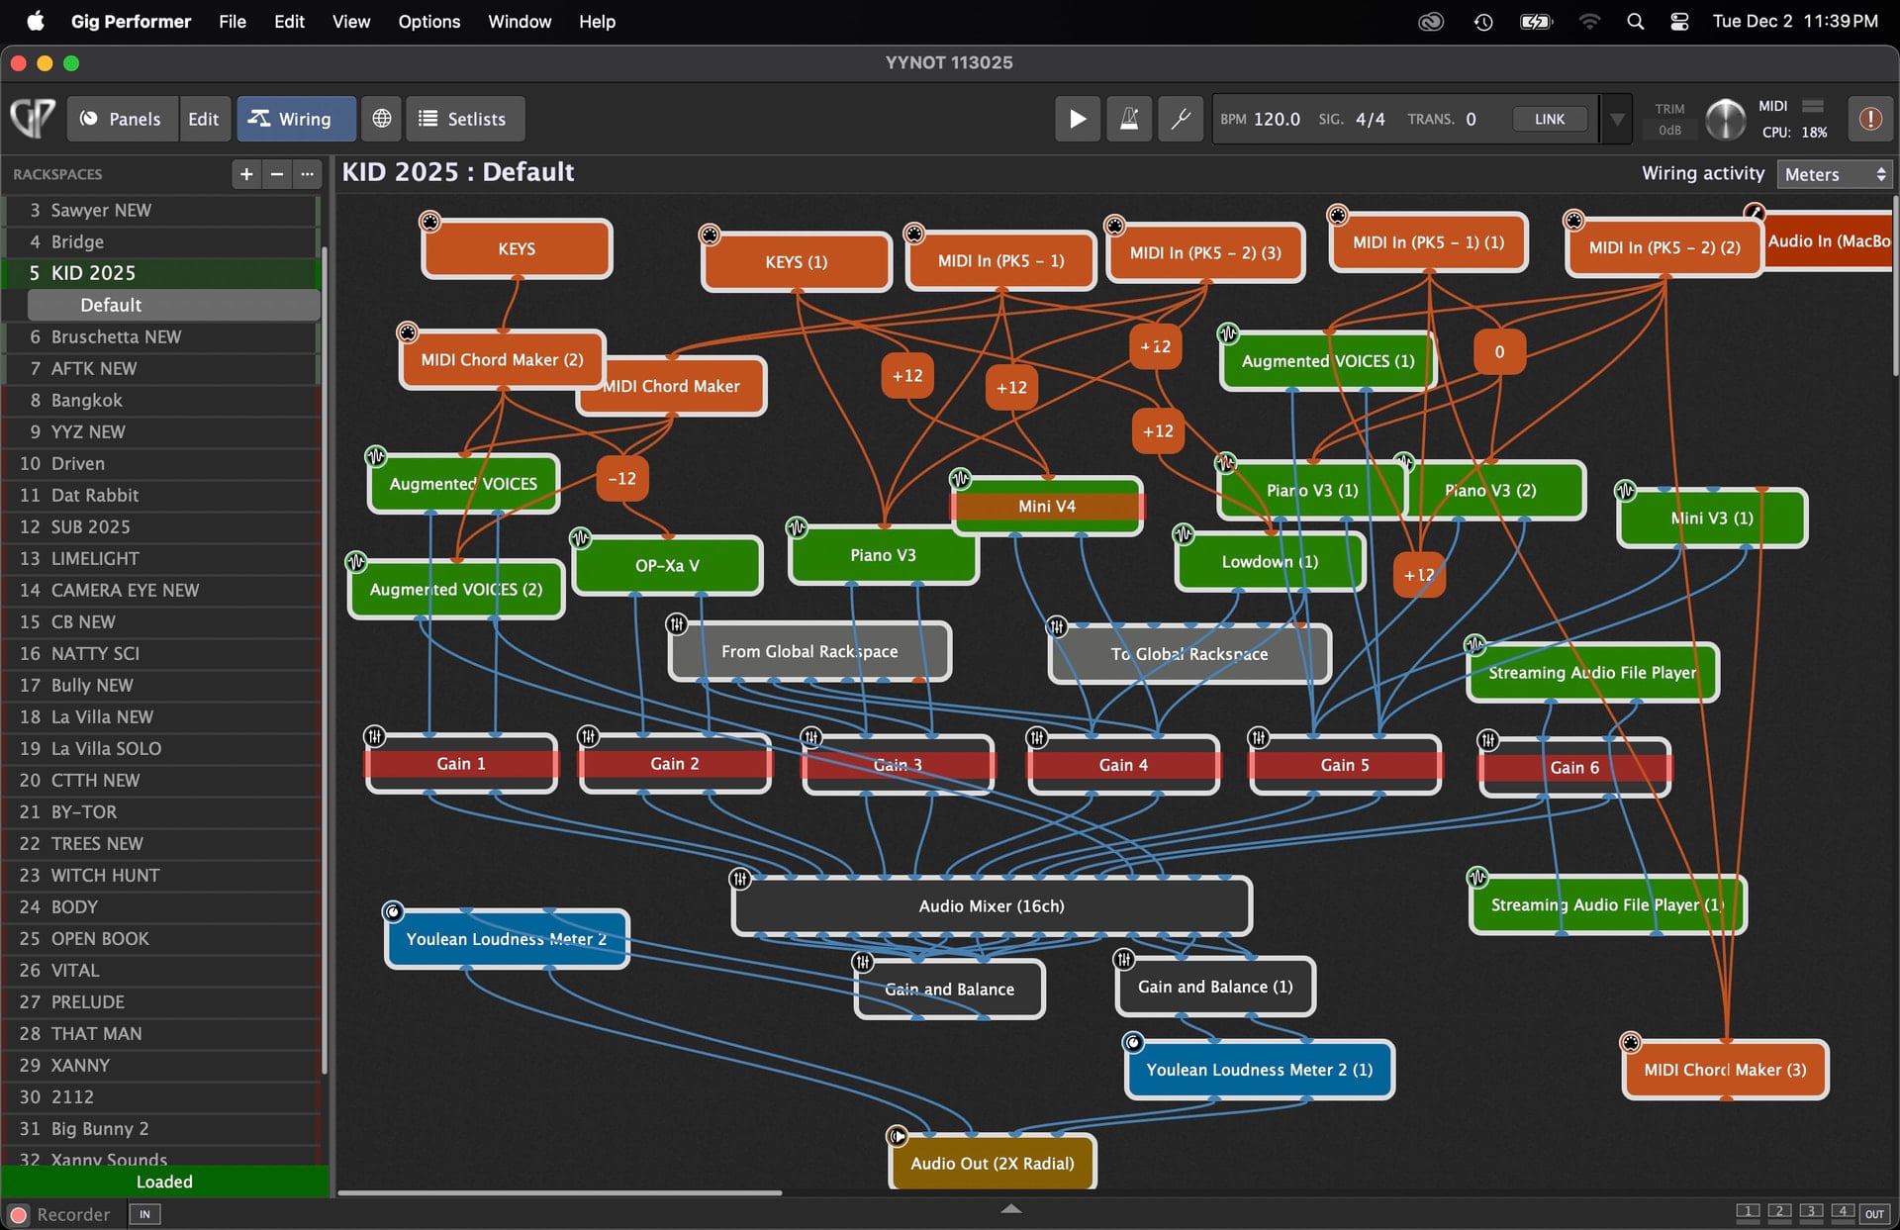
Task: Select the Bangkok rackspace
Action: (x=87, y=400)
